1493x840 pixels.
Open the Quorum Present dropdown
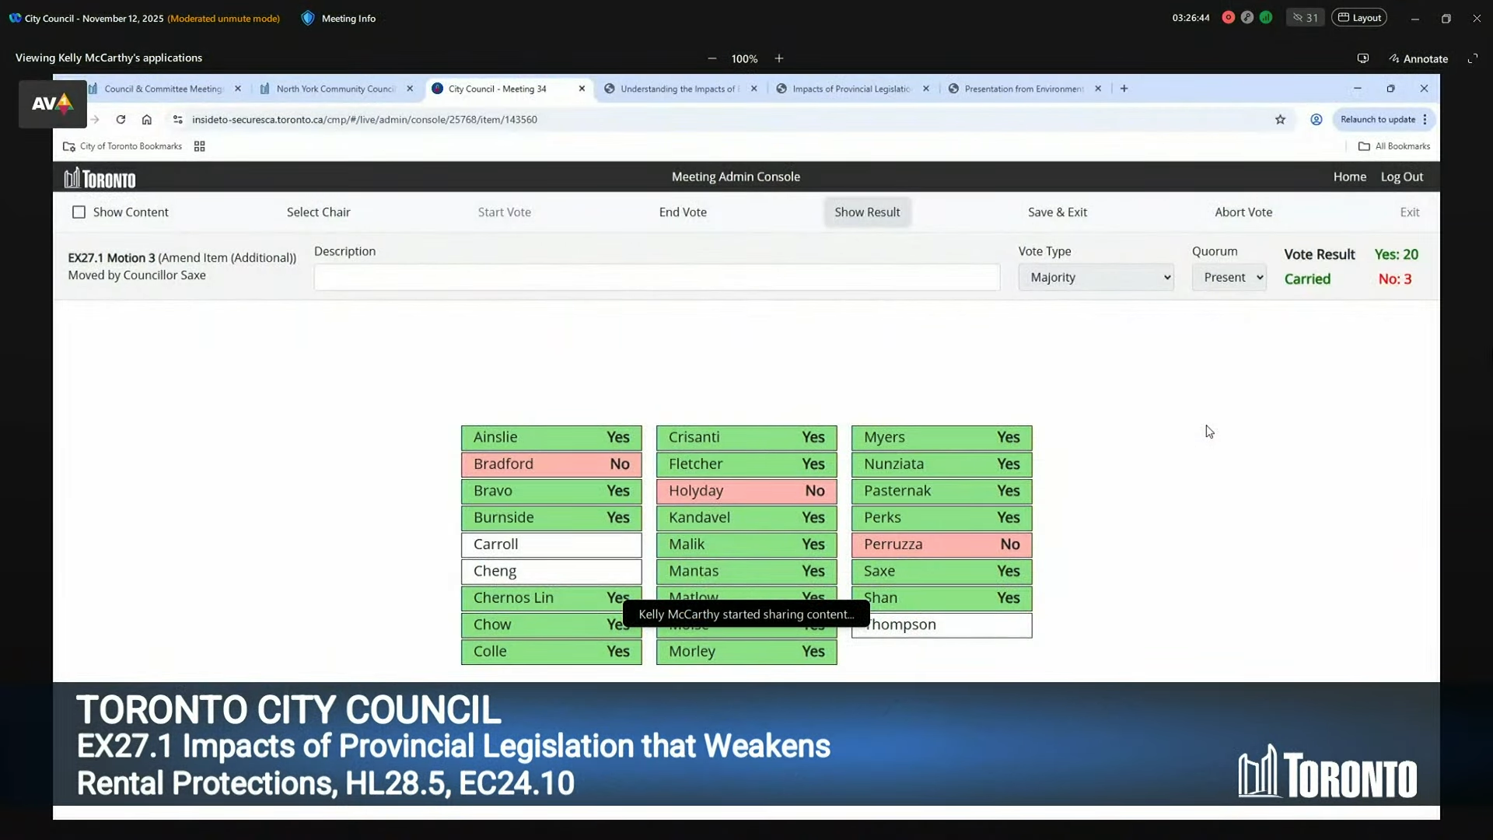[x=1229, y=278]
